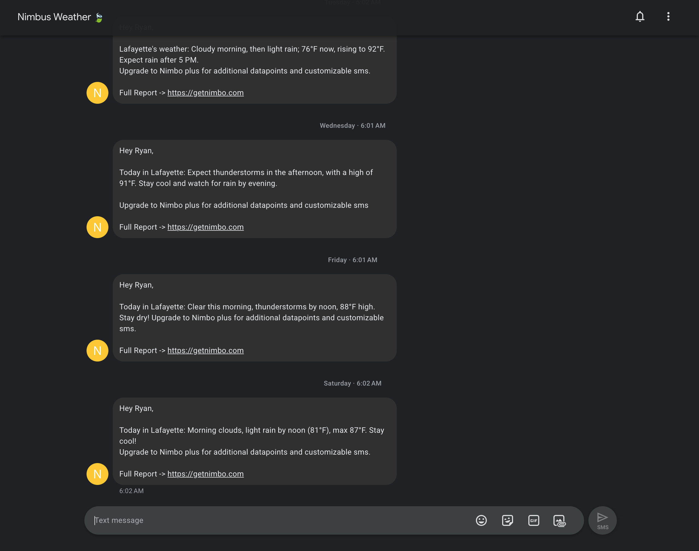Open the GIF picker

click(x=534, y=520)
